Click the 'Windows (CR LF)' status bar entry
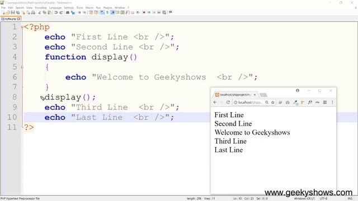 [304, 199]
